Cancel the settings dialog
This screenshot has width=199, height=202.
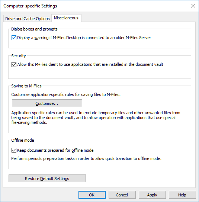pyautogui.click(x=122, y=195)
